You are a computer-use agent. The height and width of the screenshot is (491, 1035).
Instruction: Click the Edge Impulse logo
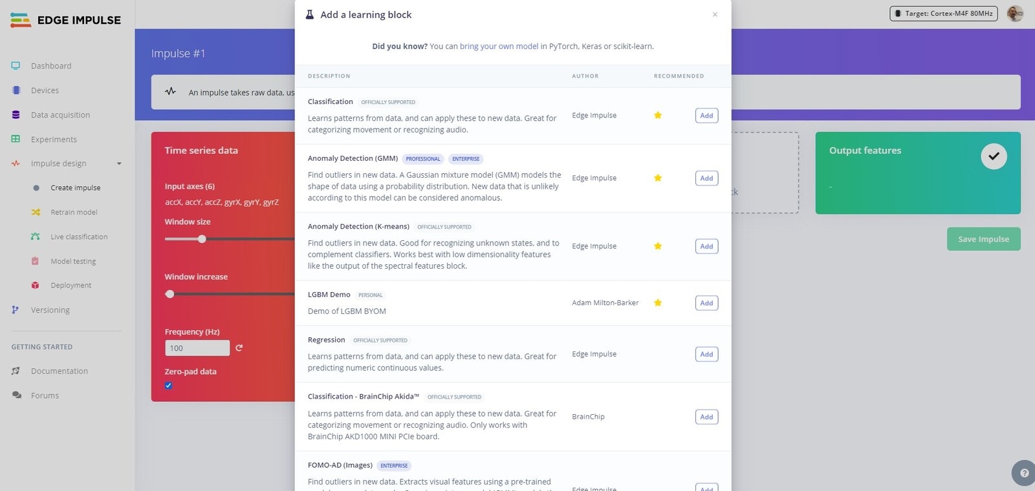pyautogui.click(x=65, y=20)
